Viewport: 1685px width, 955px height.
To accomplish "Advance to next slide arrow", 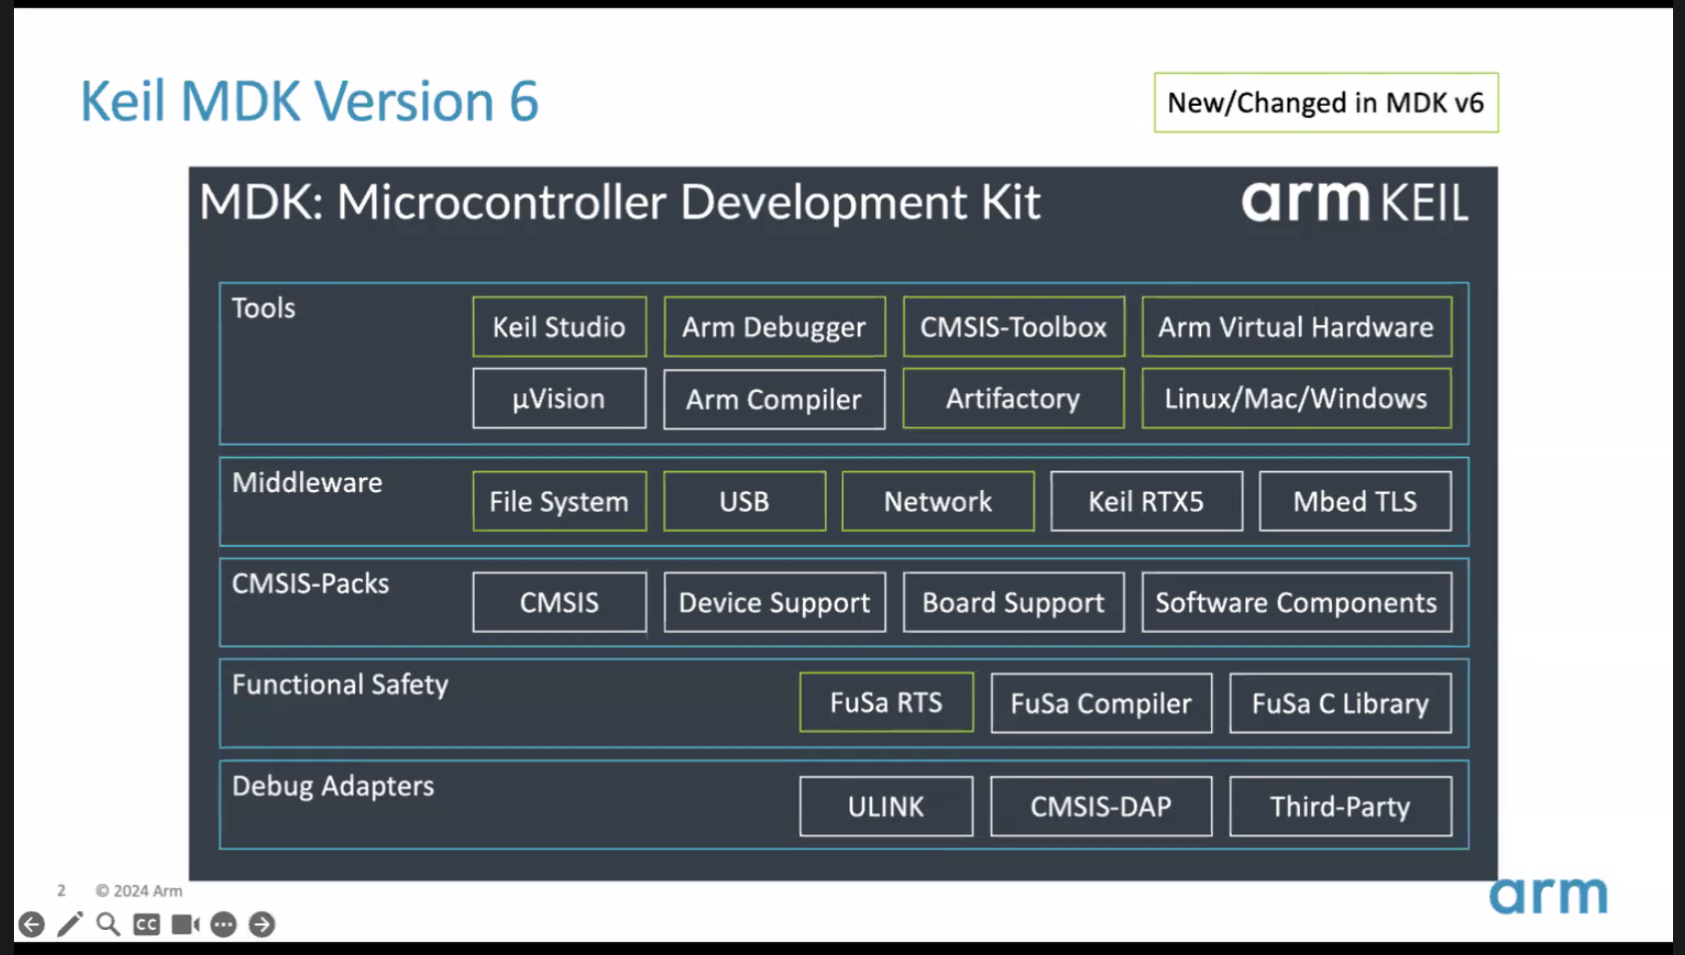I will 262,924.
